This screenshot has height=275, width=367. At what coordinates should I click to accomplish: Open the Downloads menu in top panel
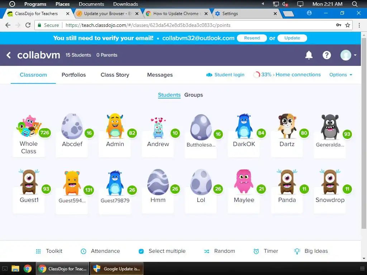[x=125, y=4]
